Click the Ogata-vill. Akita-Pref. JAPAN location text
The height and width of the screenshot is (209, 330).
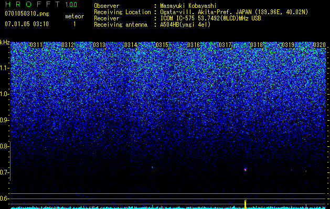pos(206,12)
